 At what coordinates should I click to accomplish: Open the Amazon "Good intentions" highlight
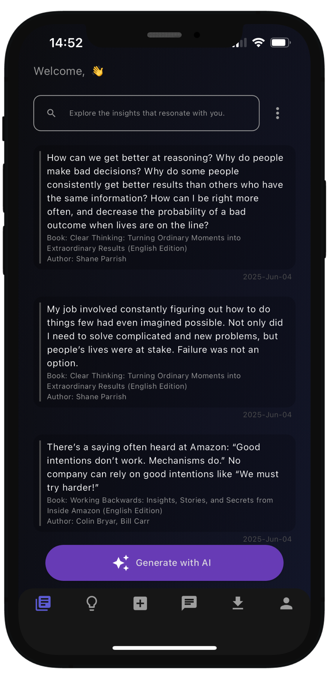[x=163, y=467]
